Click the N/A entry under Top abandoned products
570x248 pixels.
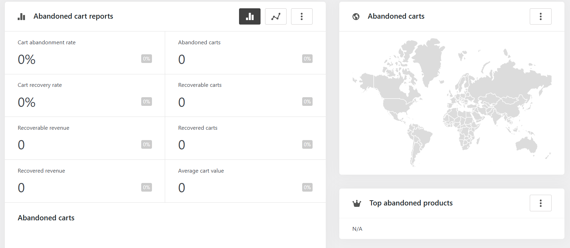(x=357, y=229)
